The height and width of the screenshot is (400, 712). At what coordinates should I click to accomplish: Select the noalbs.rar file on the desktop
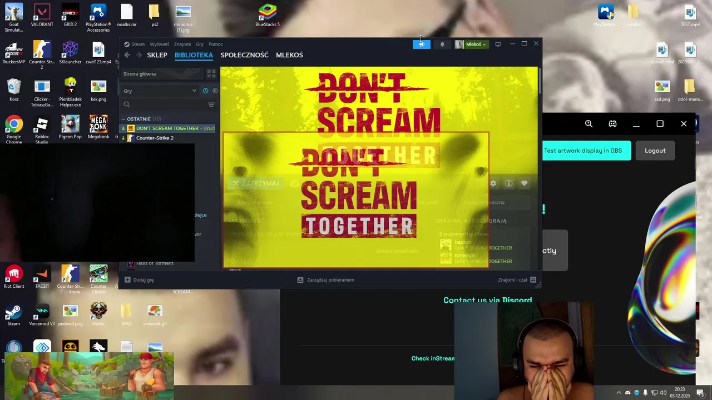(x=127, y=15)
